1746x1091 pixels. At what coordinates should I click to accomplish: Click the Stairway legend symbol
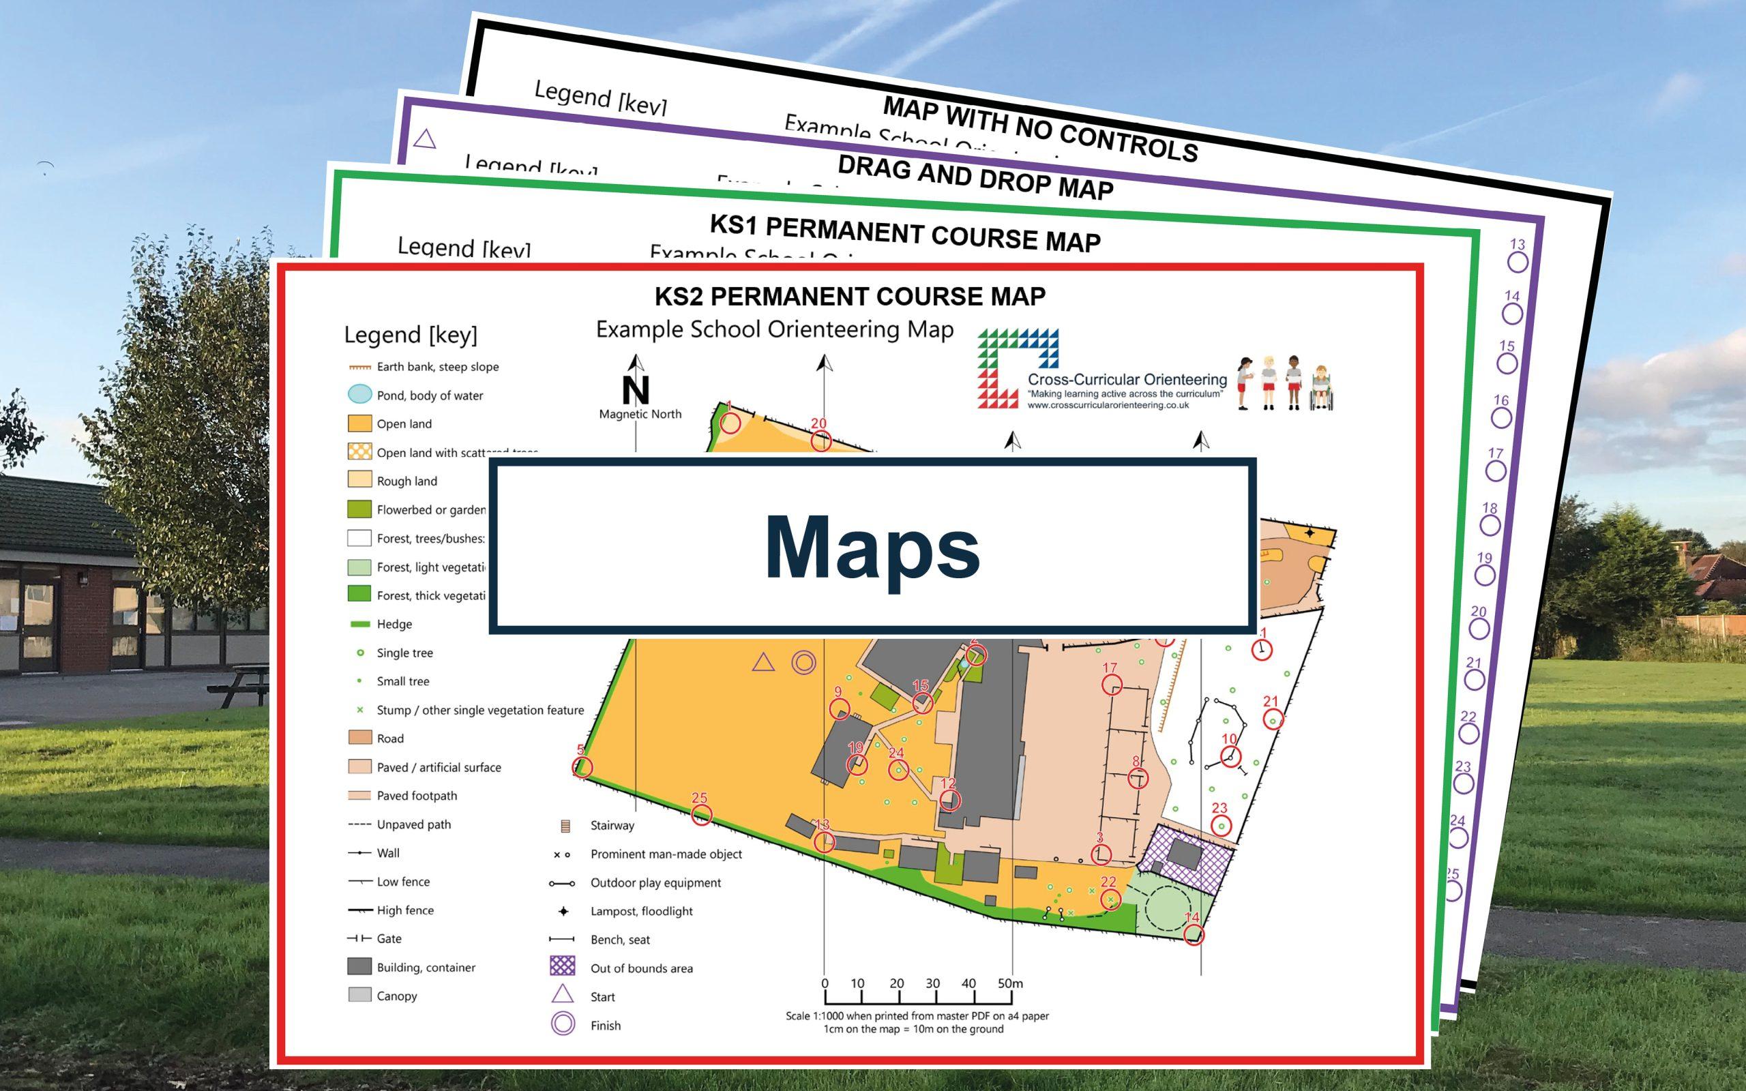(x=565, y=826)
